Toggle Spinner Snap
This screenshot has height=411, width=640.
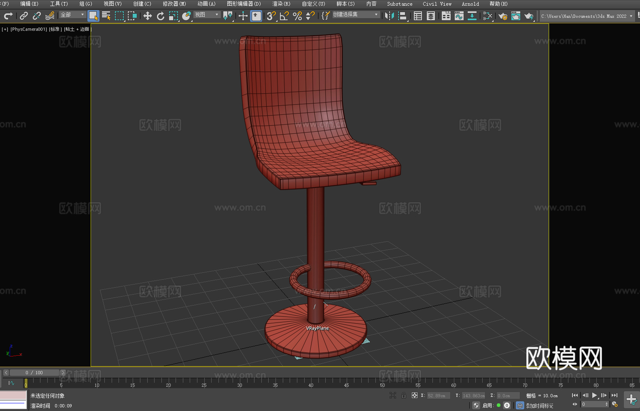(310, 16)
